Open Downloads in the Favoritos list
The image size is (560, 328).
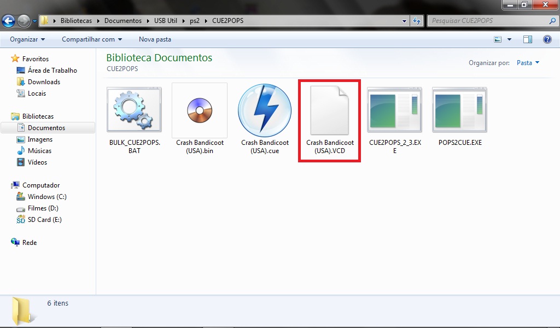[x=44, y=82]
